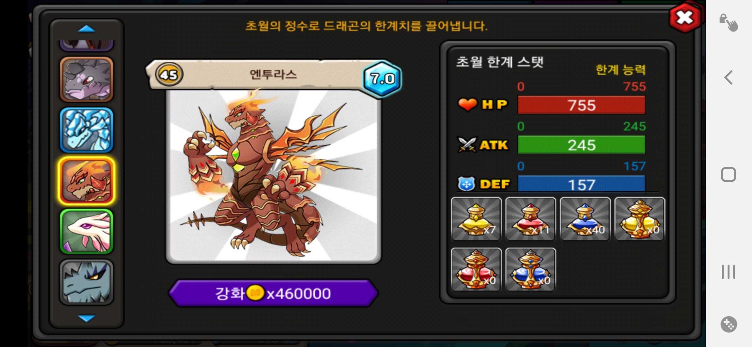Close the transcendence dialog with red X

pyautogui.click(x=685, y=18)
